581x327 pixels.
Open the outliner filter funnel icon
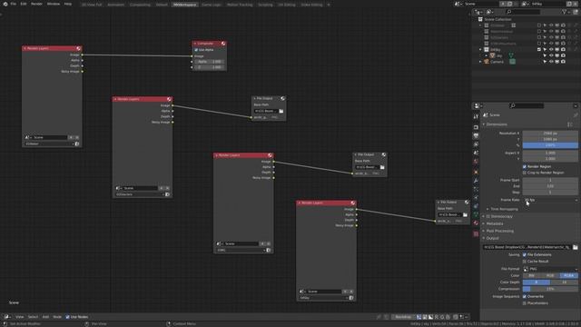coord(565,12)
